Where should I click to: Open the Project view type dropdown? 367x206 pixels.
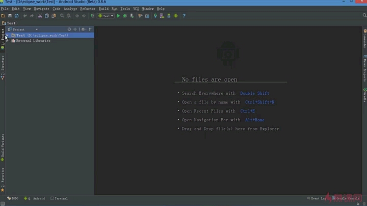pyautogui.click(x=23, y=30)
